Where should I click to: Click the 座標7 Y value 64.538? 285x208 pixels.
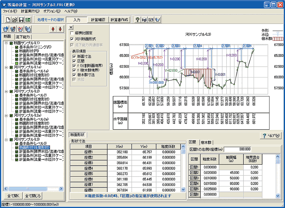[144, 185]
